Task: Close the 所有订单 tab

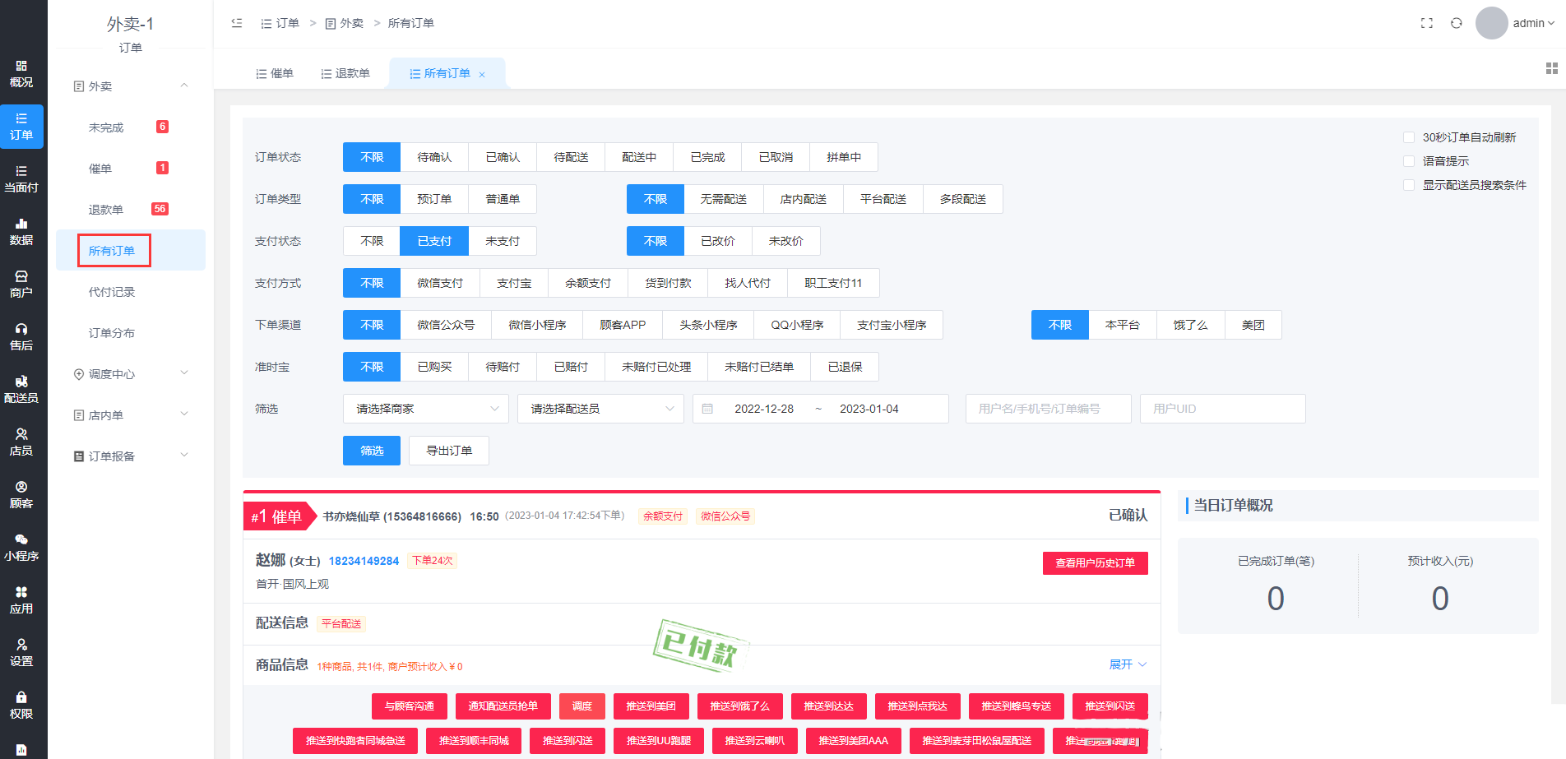Action: pos(482,75)
